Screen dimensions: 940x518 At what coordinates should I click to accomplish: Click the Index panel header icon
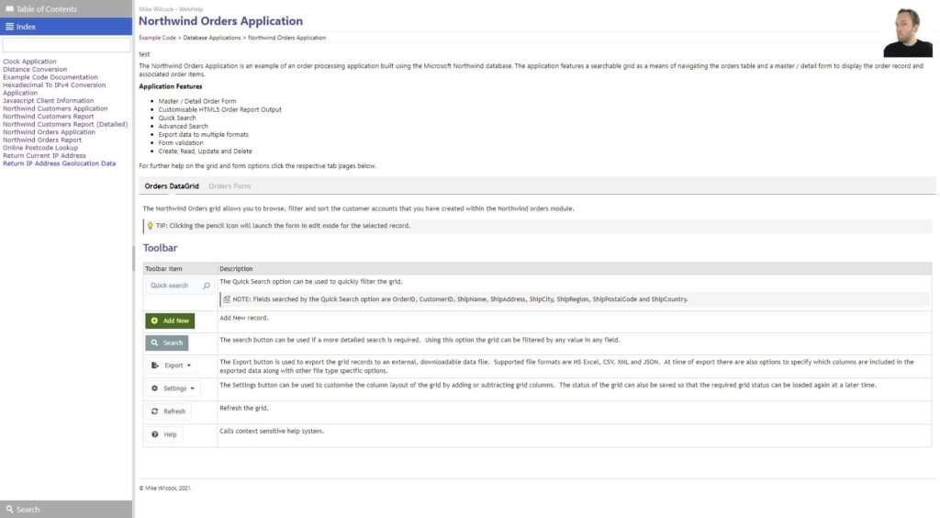[x=9, y=27]
